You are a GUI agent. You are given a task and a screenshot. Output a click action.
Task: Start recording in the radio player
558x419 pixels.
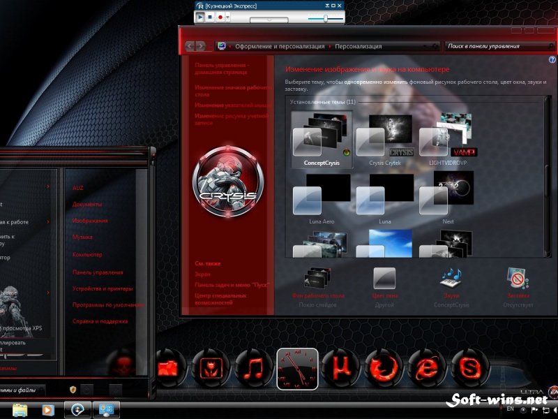tap(220, 17)
